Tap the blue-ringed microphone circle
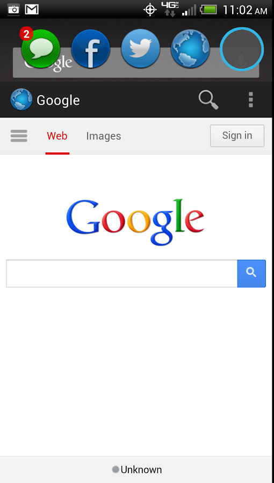The height and width of the screenshot is (483, 274). click(x=242, y=49)
